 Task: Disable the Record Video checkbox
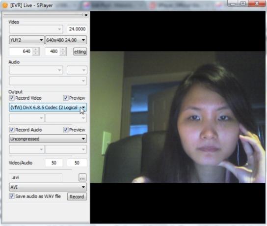[x=12, y=98]
